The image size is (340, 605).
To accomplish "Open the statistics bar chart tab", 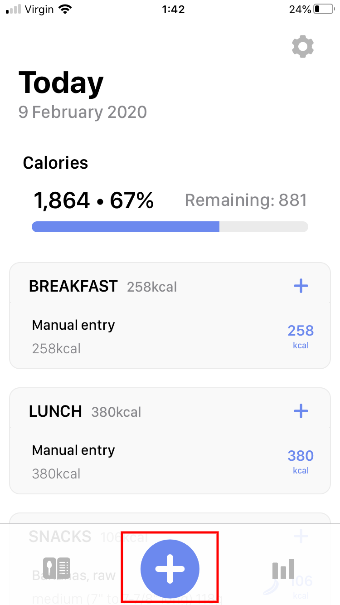I will 283,569.
